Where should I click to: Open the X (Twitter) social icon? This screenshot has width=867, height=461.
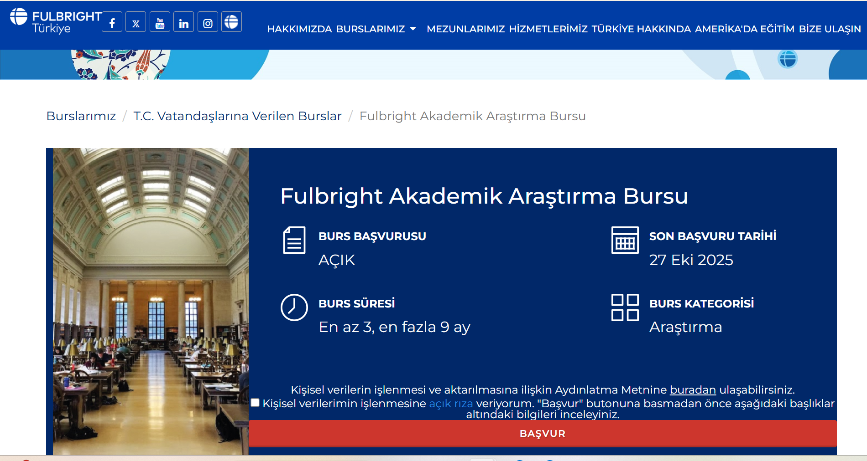click(136, 22)
